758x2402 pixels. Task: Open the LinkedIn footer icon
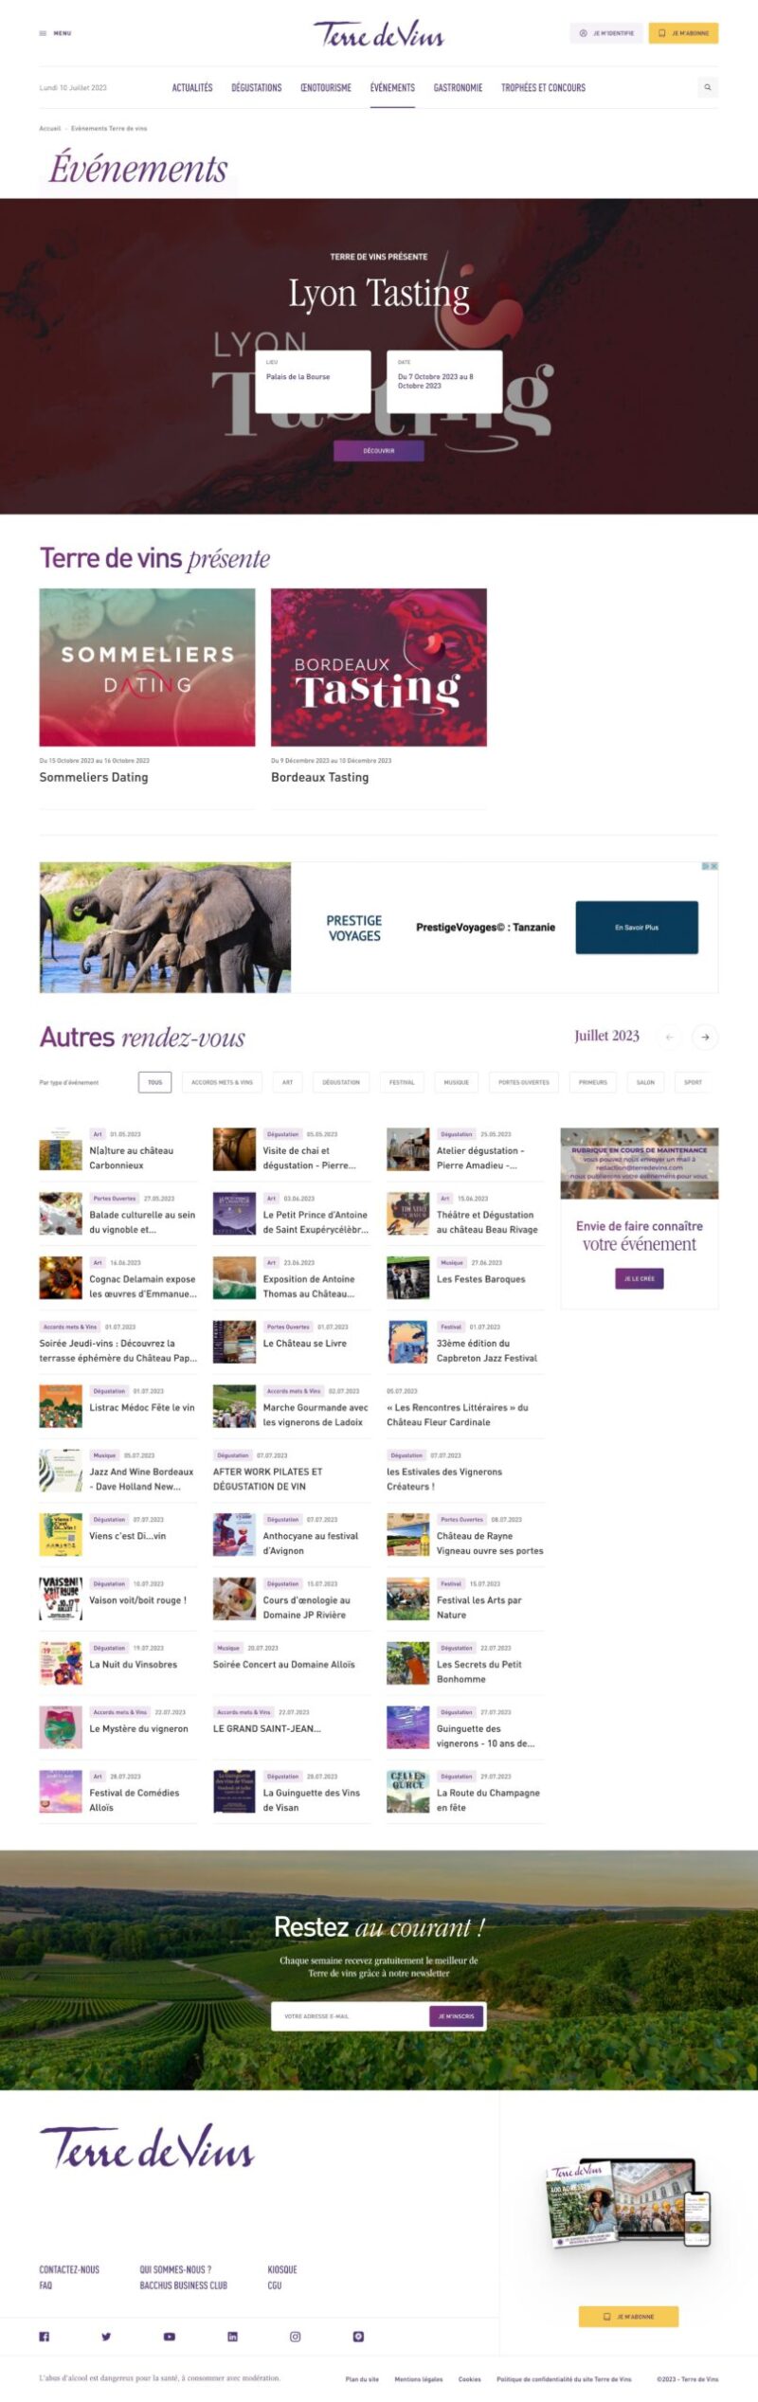click(232, 2336)
